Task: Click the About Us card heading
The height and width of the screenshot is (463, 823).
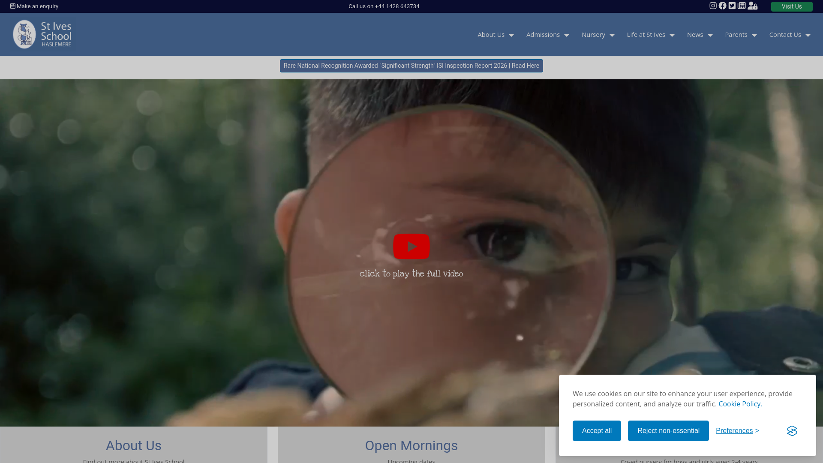Action: pos(134,445)
